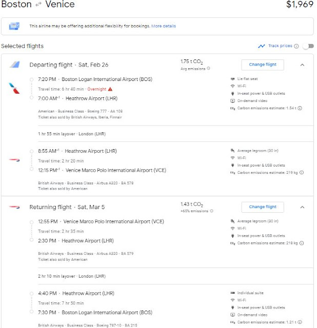This screenshot has height=328, width=317.
Task: Open info for 1.54 t carbon estimate
Action: point(300,108)
